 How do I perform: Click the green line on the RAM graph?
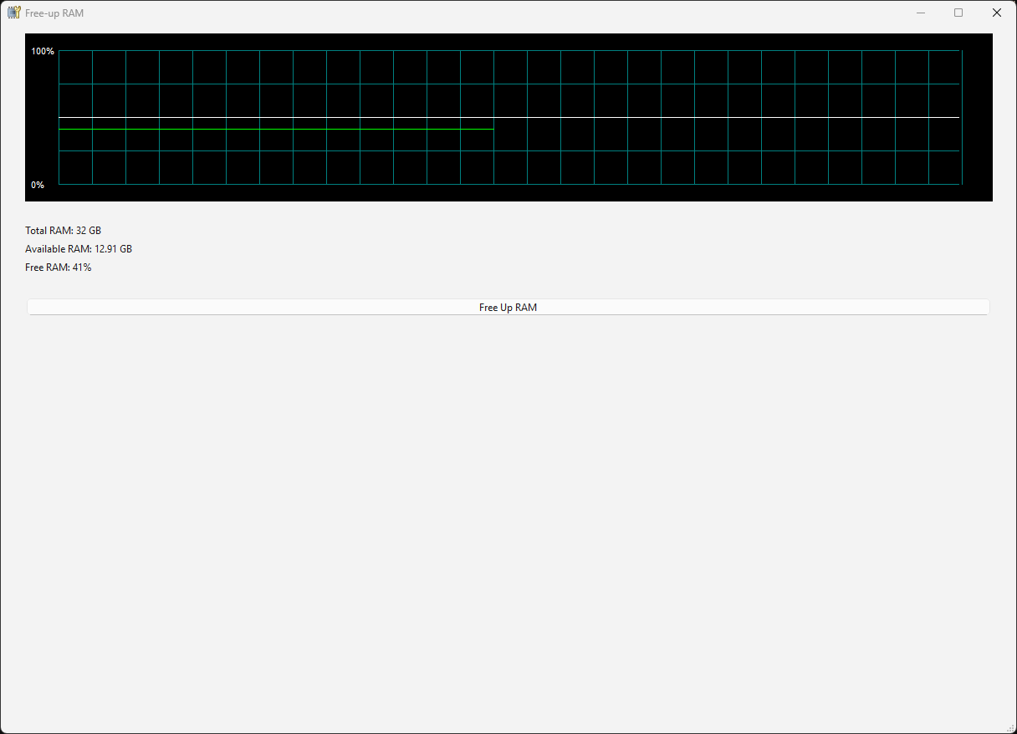[x=276, y=130]
